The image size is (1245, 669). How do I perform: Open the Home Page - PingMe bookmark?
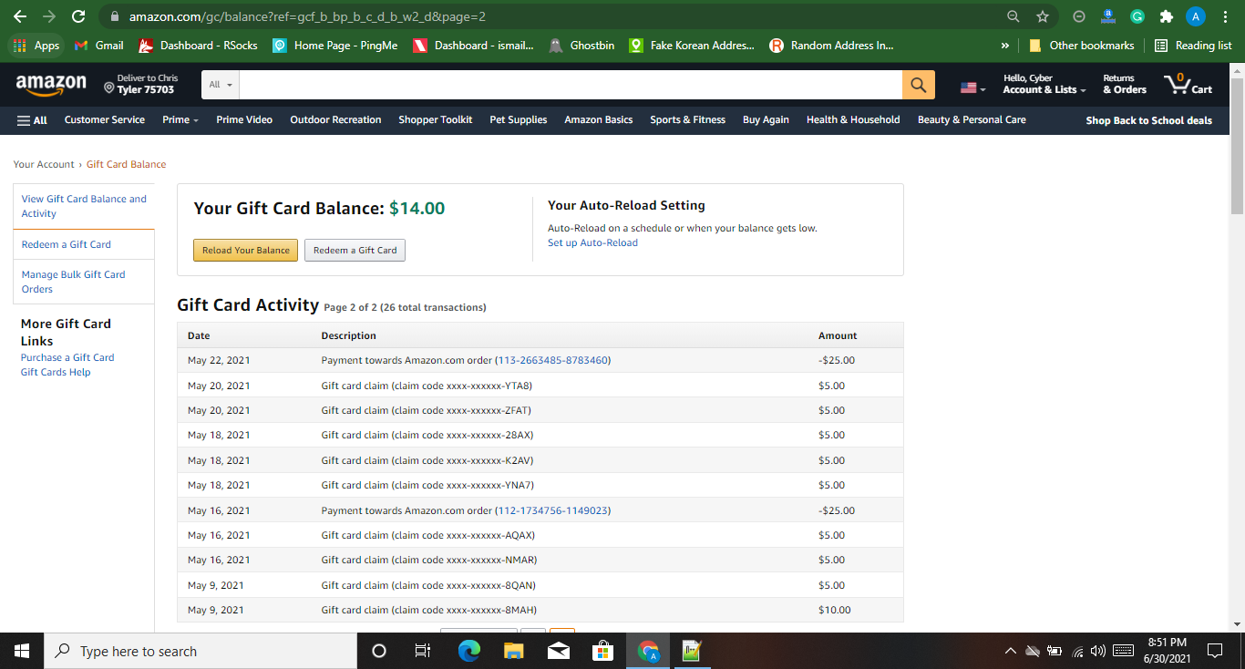tap(335, 46)
